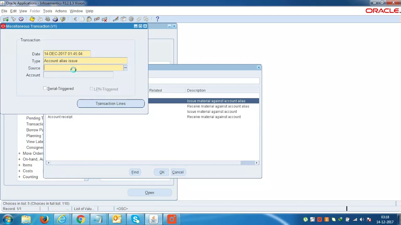
Task: Open Firefox from the taskbar
Action: tap(44, 219)
